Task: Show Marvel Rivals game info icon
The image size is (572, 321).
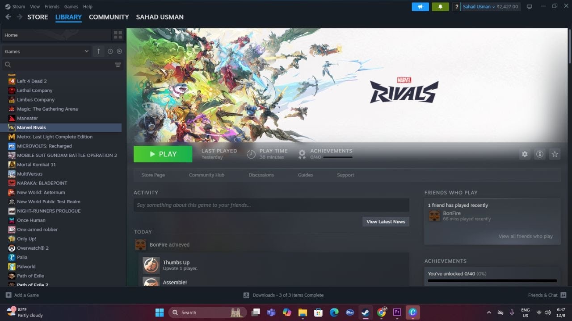Action: pyautogui.click(x=540, y=154)
